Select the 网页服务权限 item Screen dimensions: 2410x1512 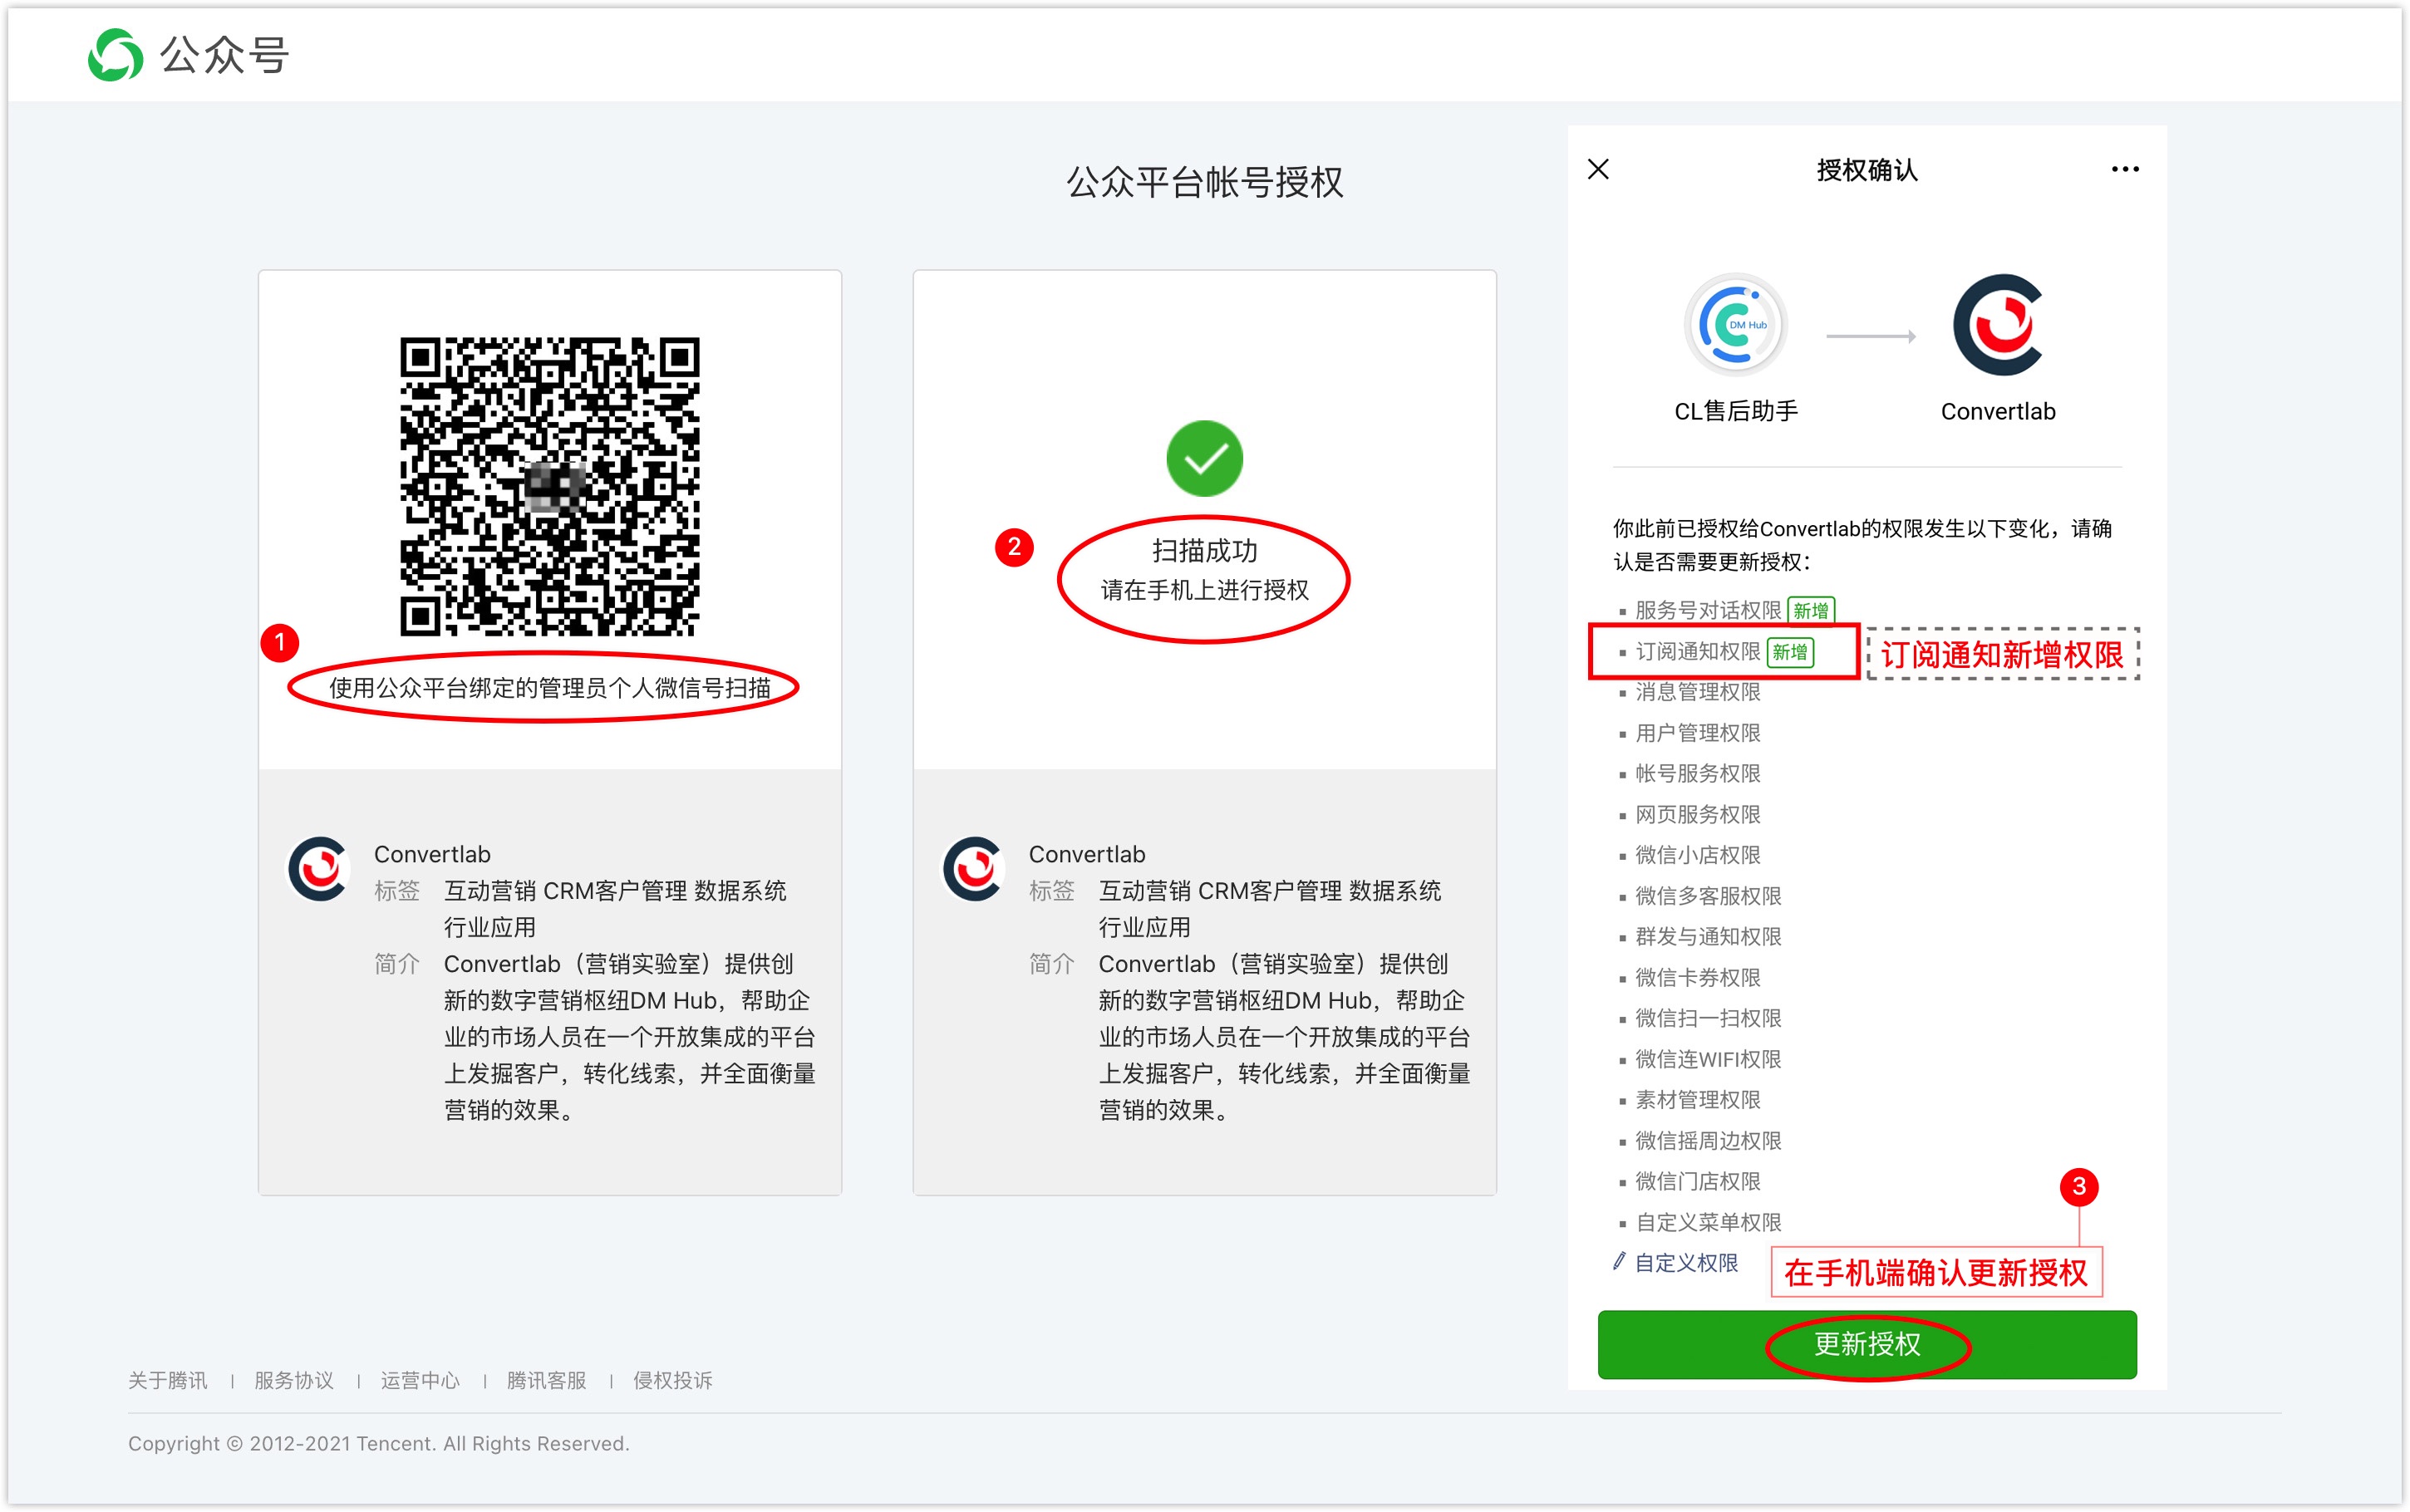click(x=1697, y=814)
